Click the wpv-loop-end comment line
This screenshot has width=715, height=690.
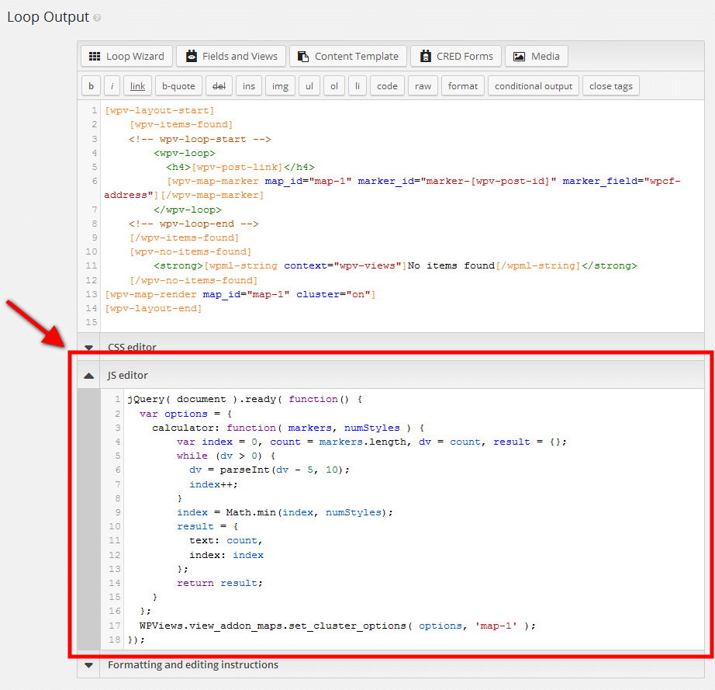click(194, 224)
